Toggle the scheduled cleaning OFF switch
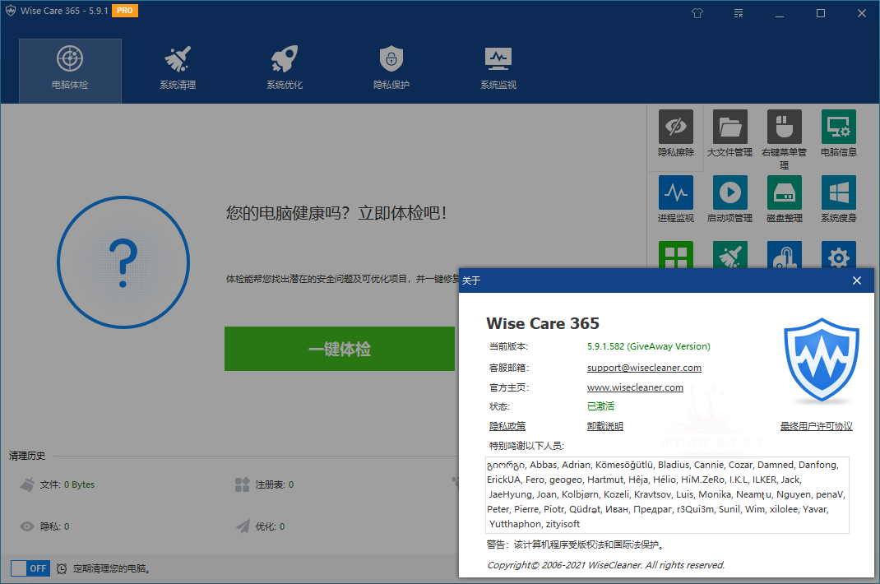This screenshot has height=584, width=880. coord(30,568)
